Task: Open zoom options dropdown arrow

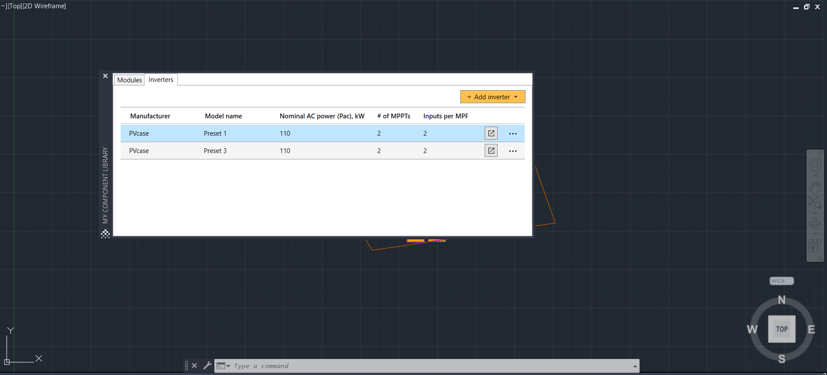Action: click(x=815, y=213)
